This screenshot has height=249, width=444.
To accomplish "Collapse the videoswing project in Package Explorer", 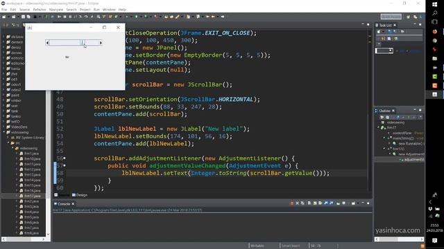I will tap(3, 132).
